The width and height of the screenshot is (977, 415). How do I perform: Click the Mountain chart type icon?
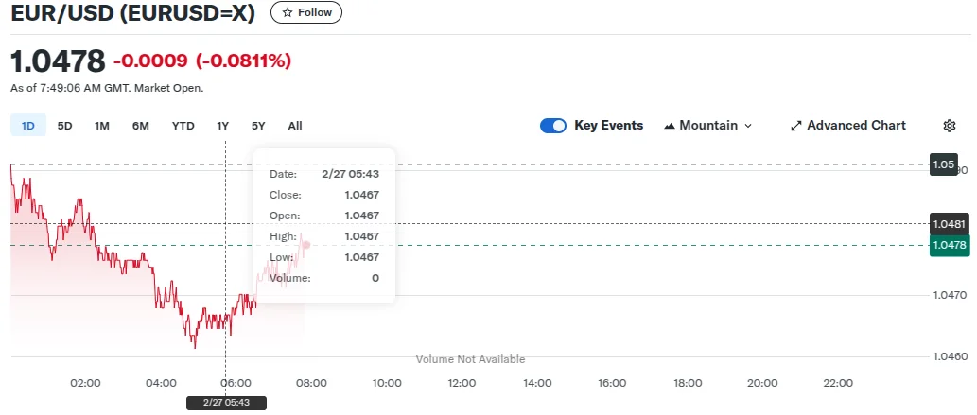[670, 126]
